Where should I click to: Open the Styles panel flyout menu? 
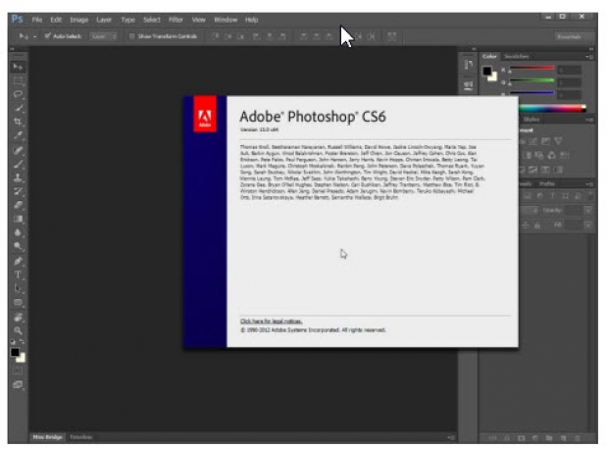click(589, 120)
